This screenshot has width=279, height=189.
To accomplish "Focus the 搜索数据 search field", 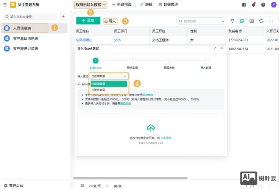I will pos(201,21).
